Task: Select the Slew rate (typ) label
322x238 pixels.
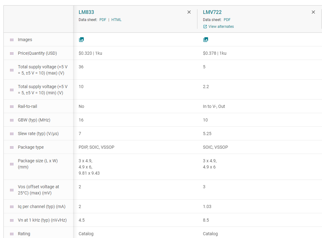Action: coord(38,134)
